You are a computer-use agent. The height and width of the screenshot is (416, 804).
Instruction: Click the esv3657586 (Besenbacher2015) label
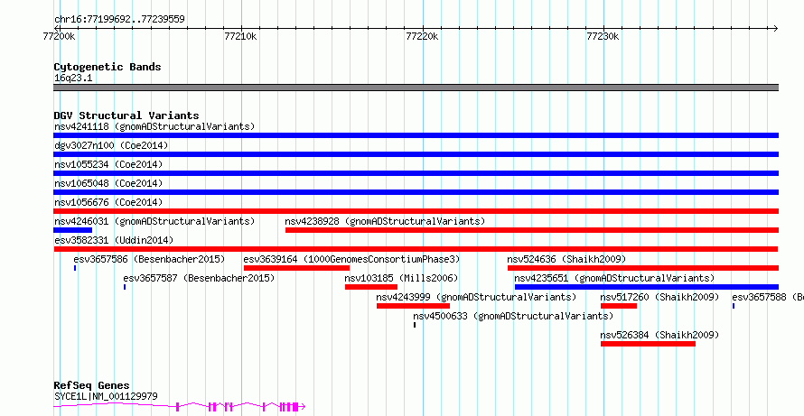click(149, 259)
